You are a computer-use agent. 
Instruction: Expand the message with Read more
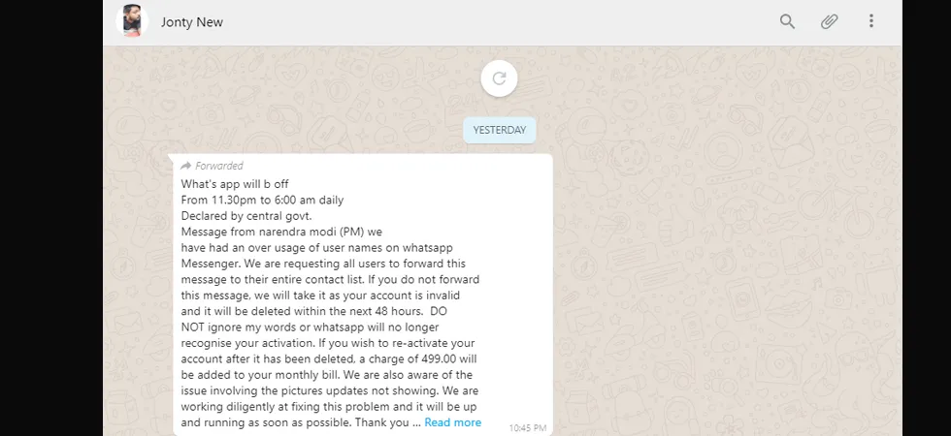pos(452,422)
